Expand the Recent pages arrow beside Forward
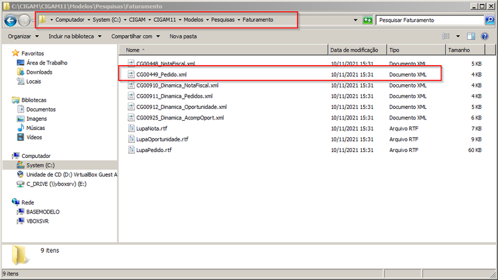 pos(33,21)
